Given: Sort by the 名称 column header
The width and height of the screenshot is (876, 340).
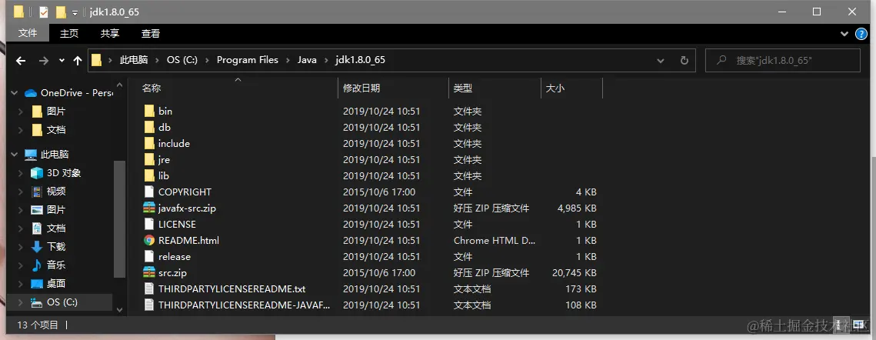Looking at the screenshot, I should pos(152,88).
